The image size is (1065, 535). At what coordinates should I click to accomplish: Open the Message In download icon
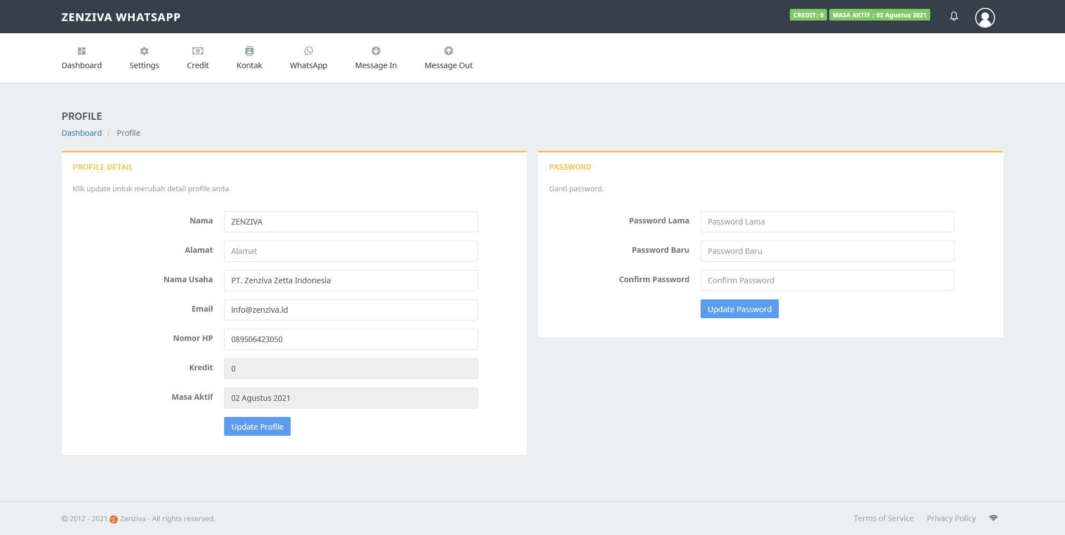click(x=376, y=51)
